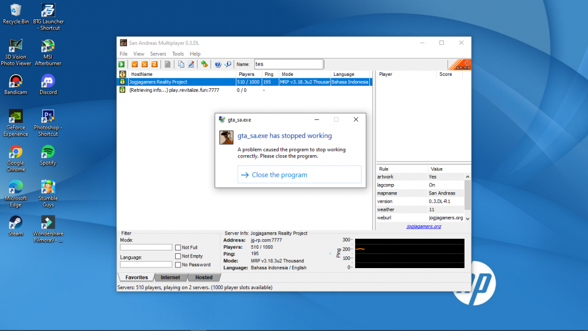Click the rules list scroll-down arrow

(x=467, y=219)
